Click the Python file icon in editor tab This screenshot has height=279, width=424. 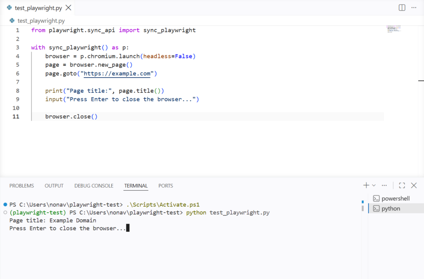pyautogui.click(x=10, y=8)
